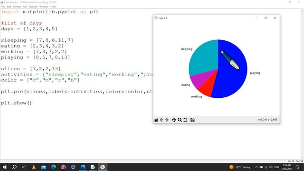Viewport: 304px width, 171px height.
Task: Place cursor on 'eating = [2,3,4,3,2]' line
Action: [32, 46]
